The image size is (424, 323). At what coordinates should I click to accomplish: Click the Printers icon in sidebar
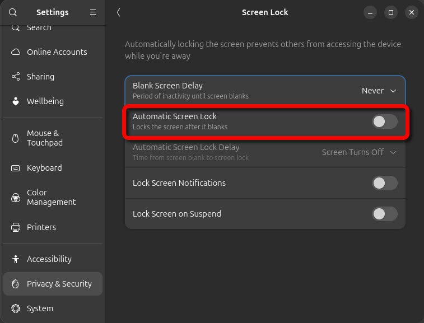coord(16,227)
